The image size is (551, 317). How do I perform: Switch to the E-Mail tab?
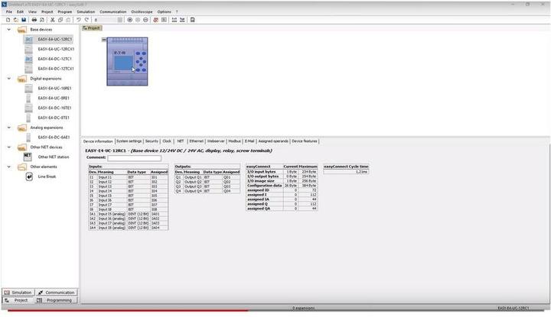249,141
